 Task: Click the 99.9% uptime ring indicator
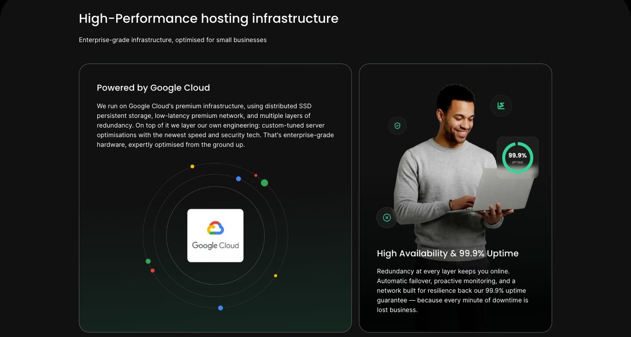(517, 157)
